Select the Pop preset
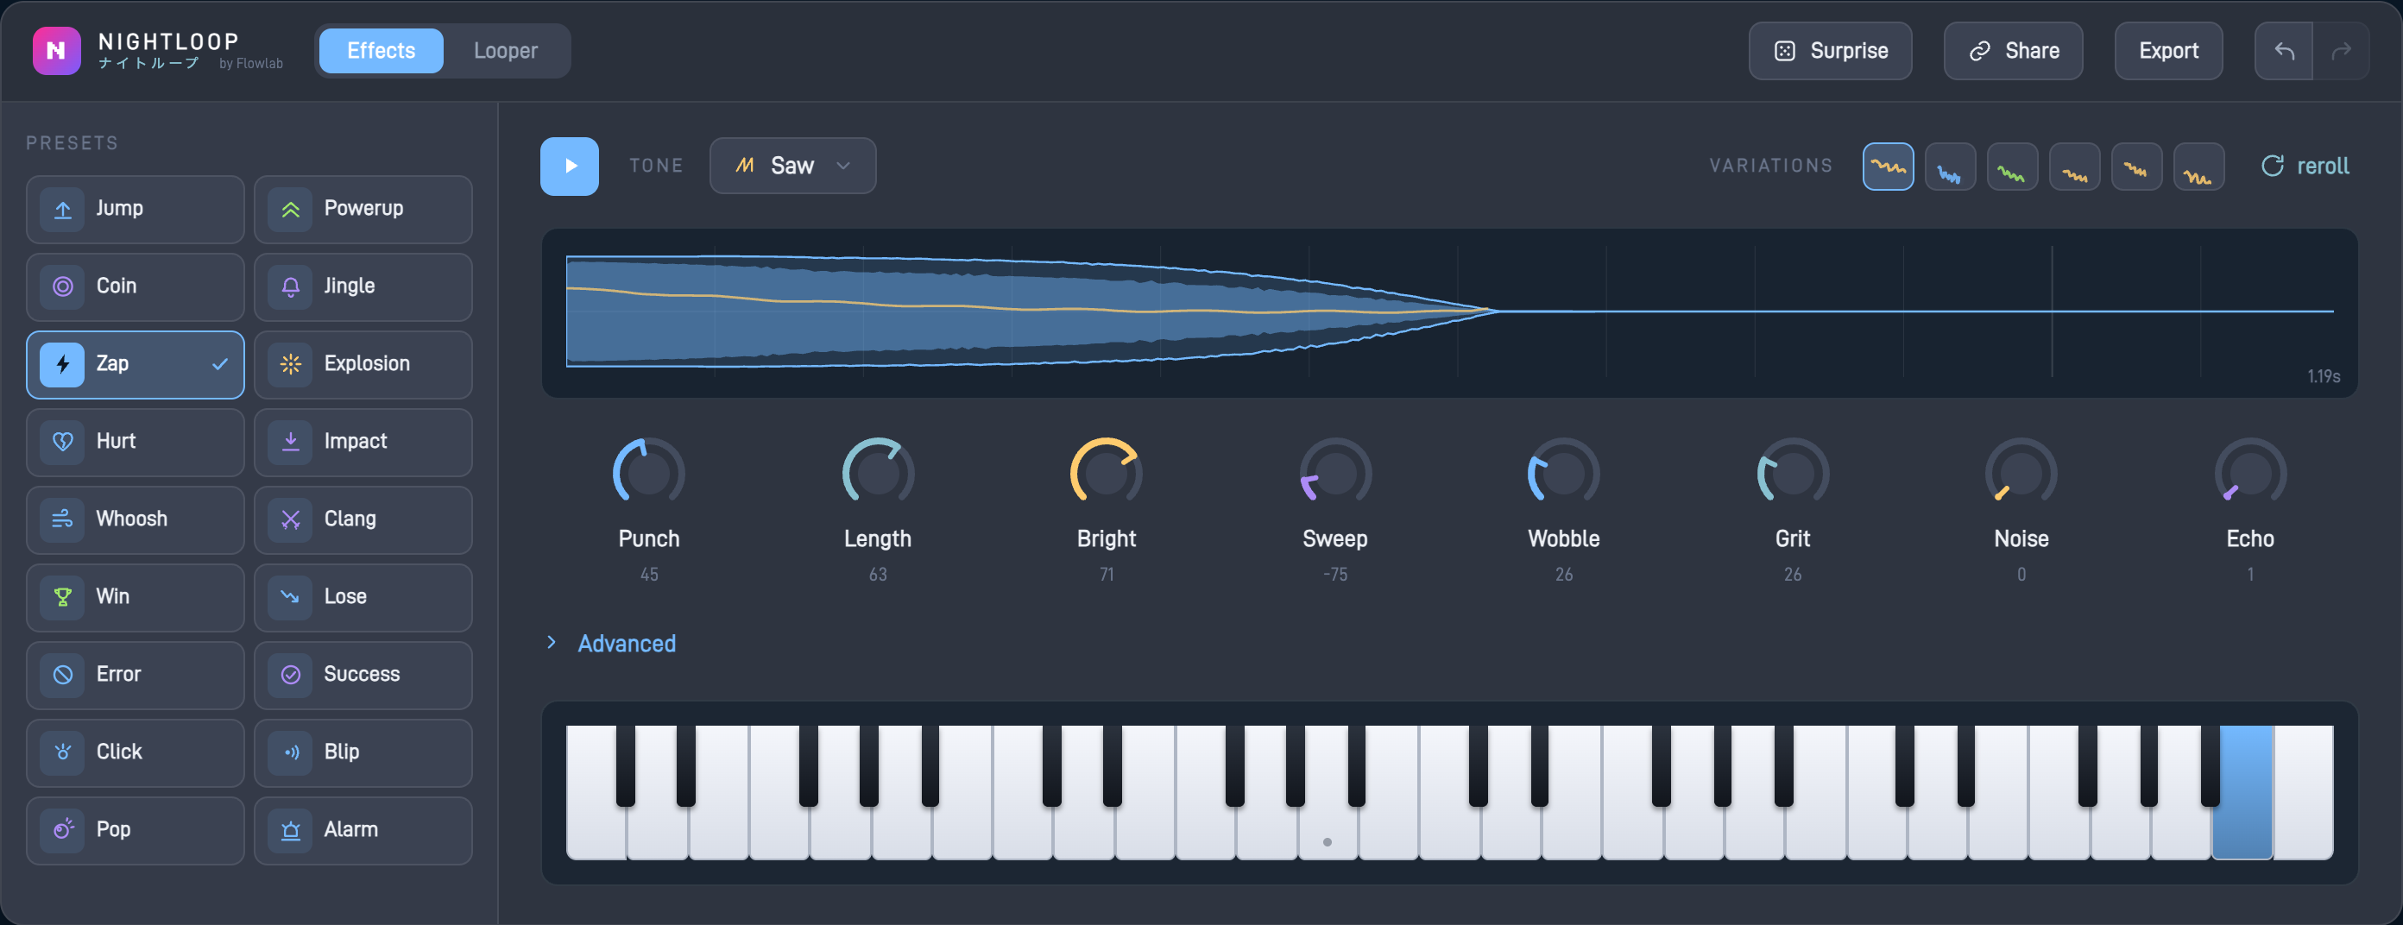Viewport: 2403px width, 925px height. pyautogui.click(x=136, y=830)
